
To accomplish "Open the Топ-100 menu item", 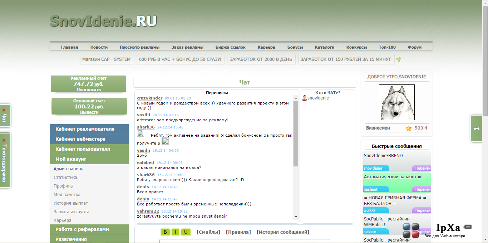I will click(x=387, y=47).
